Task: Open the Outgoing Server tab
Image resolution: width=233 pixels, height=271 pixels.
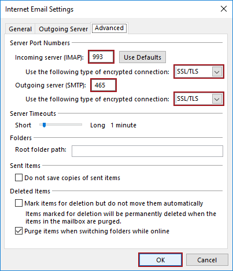Action: pyautogui.click(x=63, y=29)
